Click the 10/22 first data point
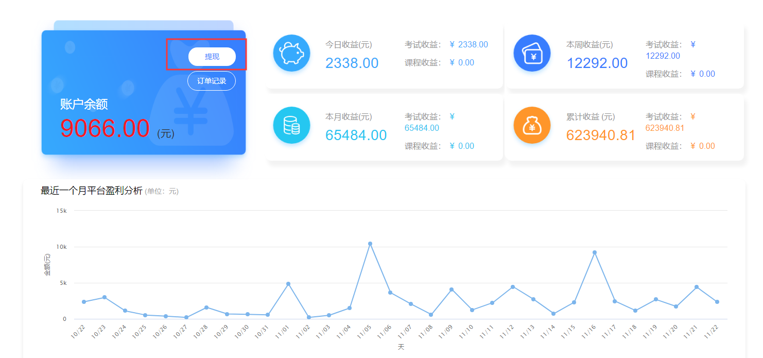 84,302
